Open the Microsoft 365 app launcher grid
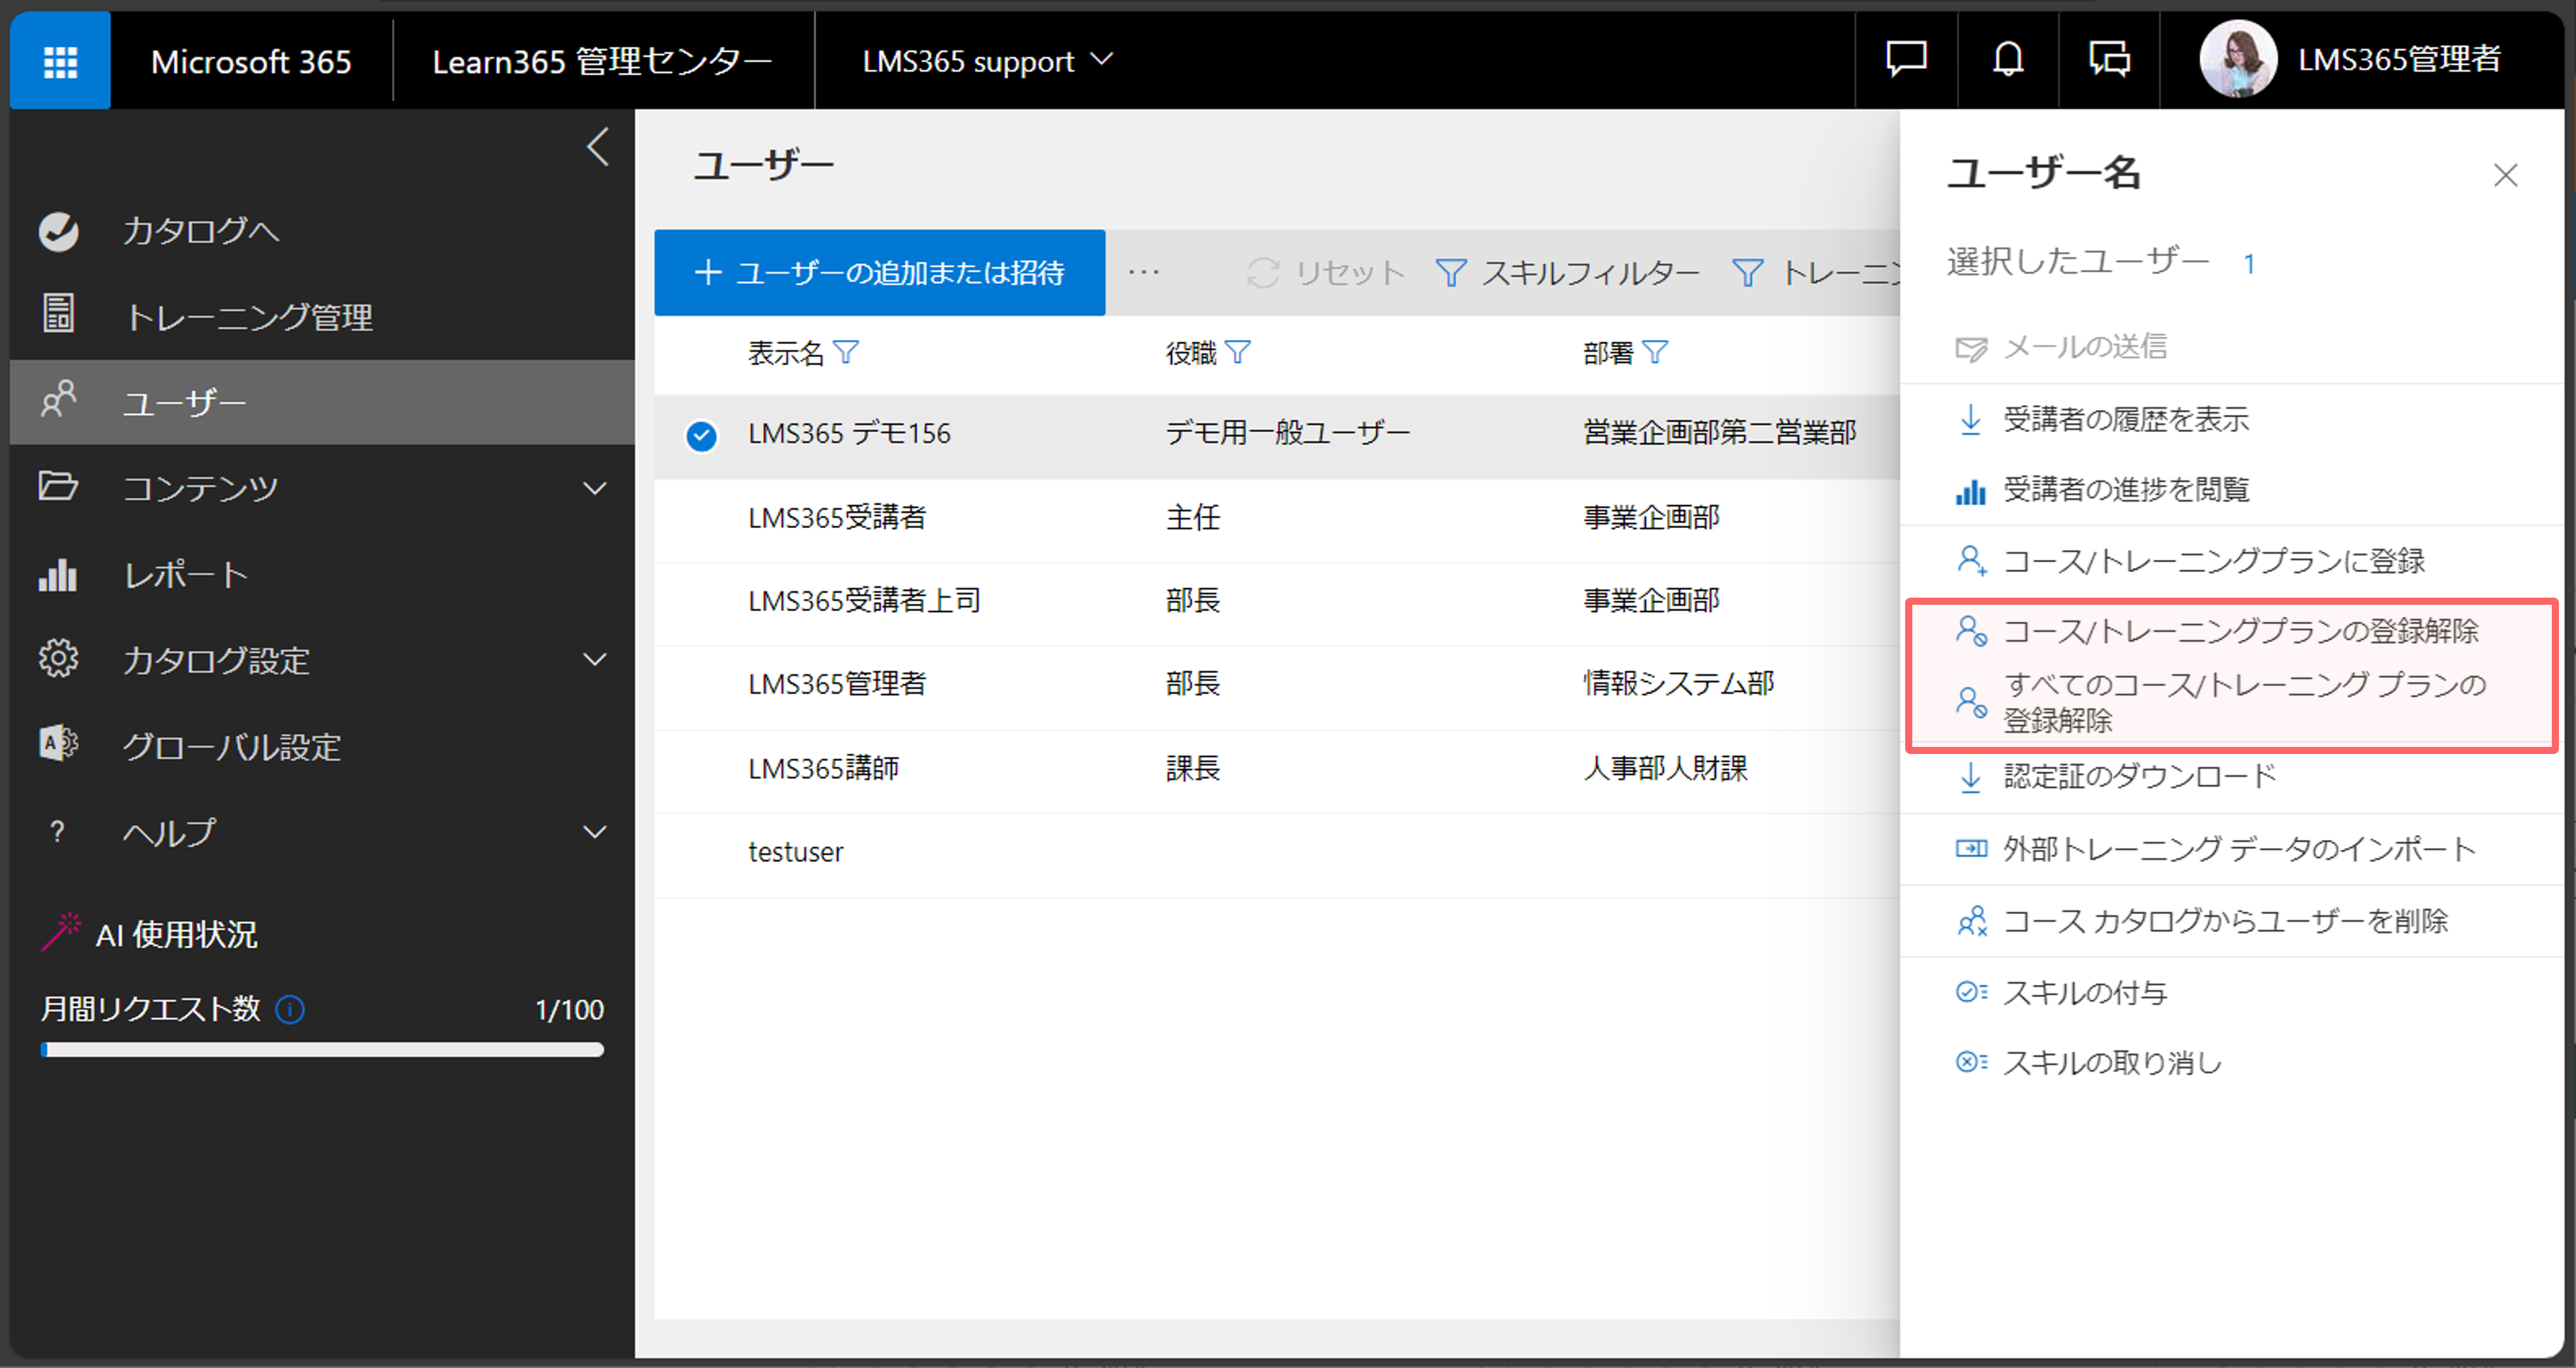Viewport: 2576px width, 1368px height. (x=60, y=61)
